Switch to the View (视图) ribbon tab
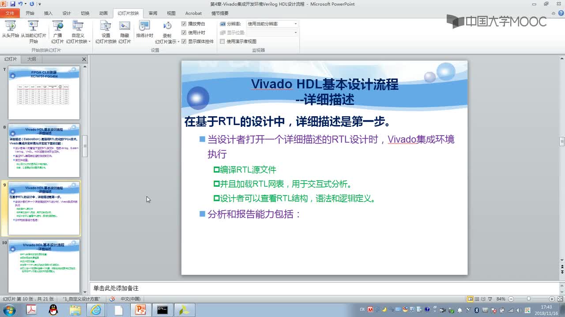This screenshot has width=565, height=317. (171, 13)
